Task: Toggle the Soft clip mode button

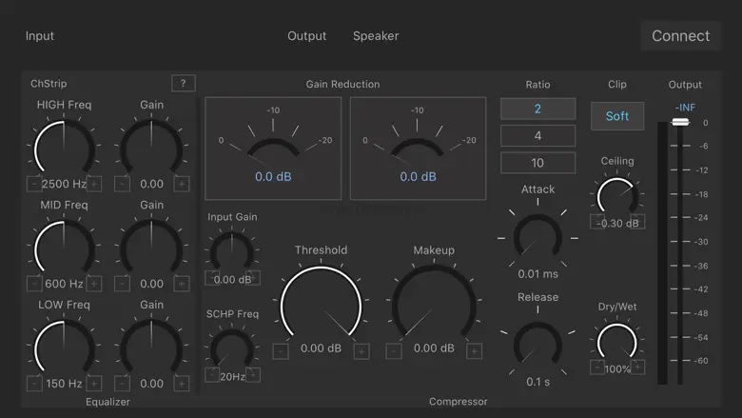Action: click(617, 116)
